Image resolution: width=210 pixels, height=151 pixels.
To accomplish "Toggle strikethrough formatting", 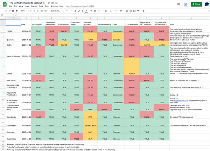I will coord(83,11).
